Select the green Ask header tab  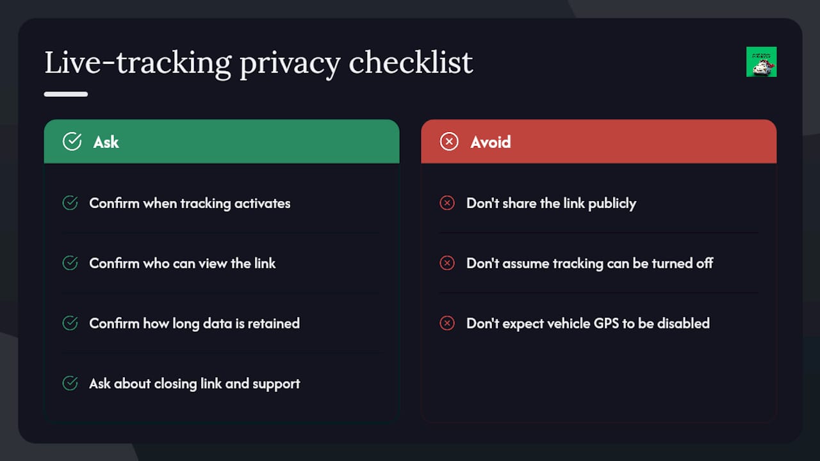(x=222, y=142)
